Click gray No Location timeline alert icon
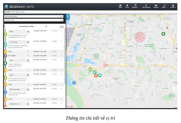Viewport: 181px width, 123px height. (5, 56)
